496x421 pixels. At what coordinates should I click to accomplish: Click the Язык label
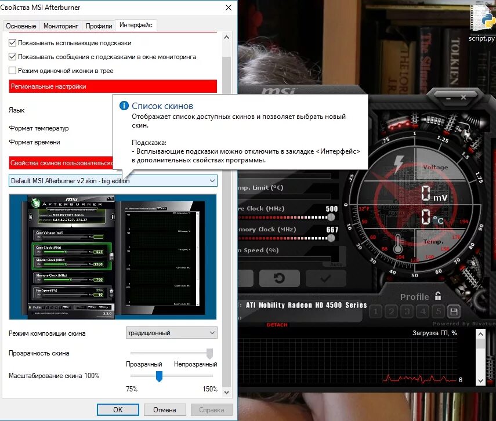coord(17,110)
